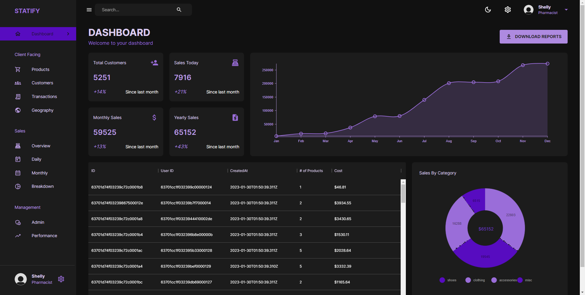Expand the user profile dropdown for Shelly
The image size is (585, 295).
pos(566,9)
